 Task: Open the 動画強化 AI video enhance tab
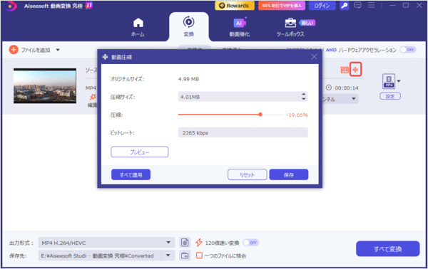click(x=240, y=27)
